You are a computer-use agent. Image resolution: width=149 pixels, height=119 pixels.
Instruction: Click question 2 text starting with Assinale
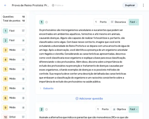(x=84, y=117)
